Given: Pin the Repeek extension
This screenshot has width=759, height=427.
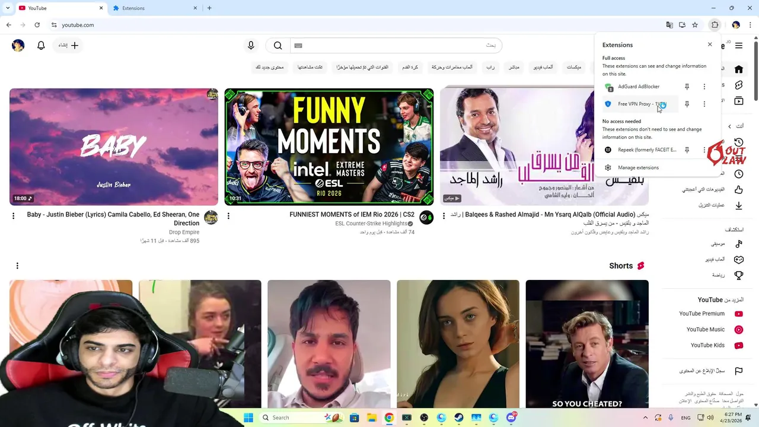Looking at the screenshot, I should click(687, 150).
